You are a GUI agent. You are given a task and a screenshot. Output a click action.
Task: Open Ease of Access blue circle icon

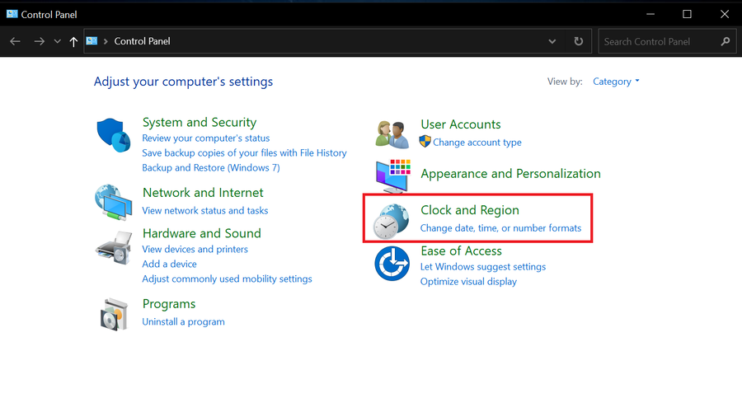pos(392,264)
